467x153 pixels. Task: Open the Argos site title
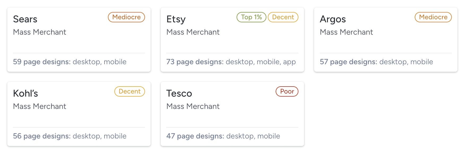tap(333, 19)
